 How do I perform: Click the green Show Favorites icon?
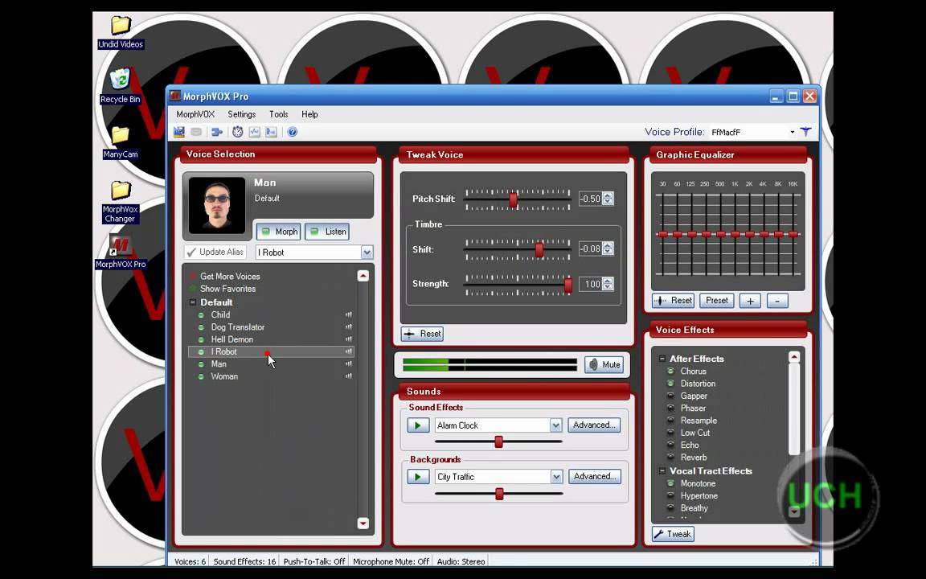click(192, 289)
